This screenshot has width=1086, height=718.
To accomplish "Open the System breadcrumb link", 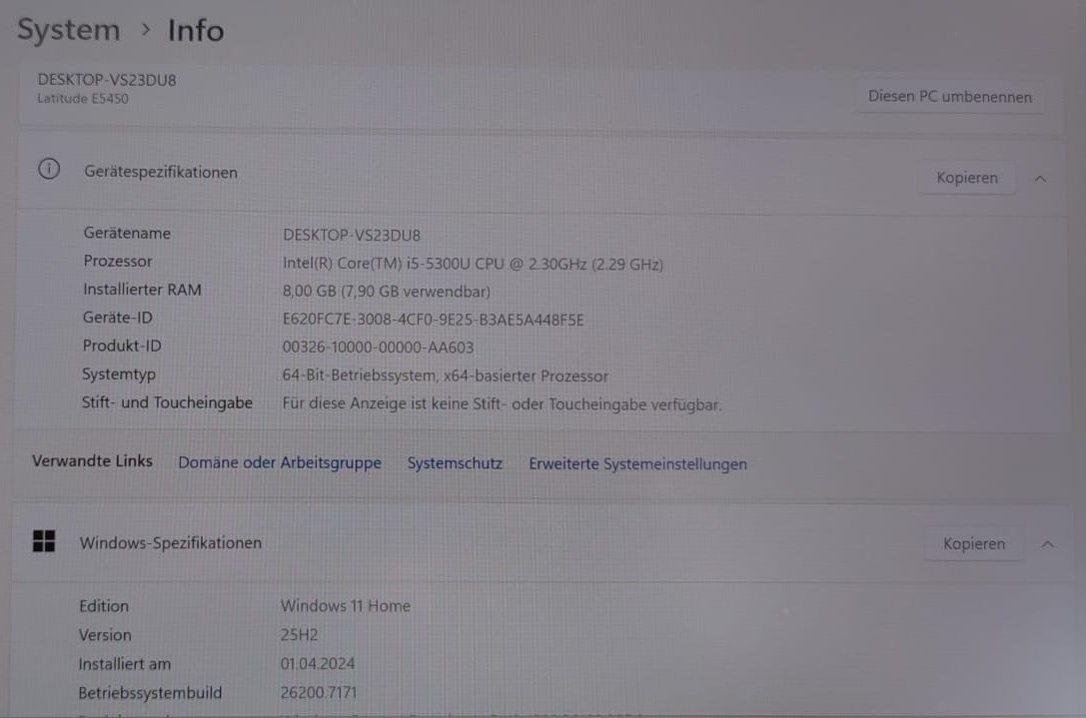I will click(x=69, y=30).
